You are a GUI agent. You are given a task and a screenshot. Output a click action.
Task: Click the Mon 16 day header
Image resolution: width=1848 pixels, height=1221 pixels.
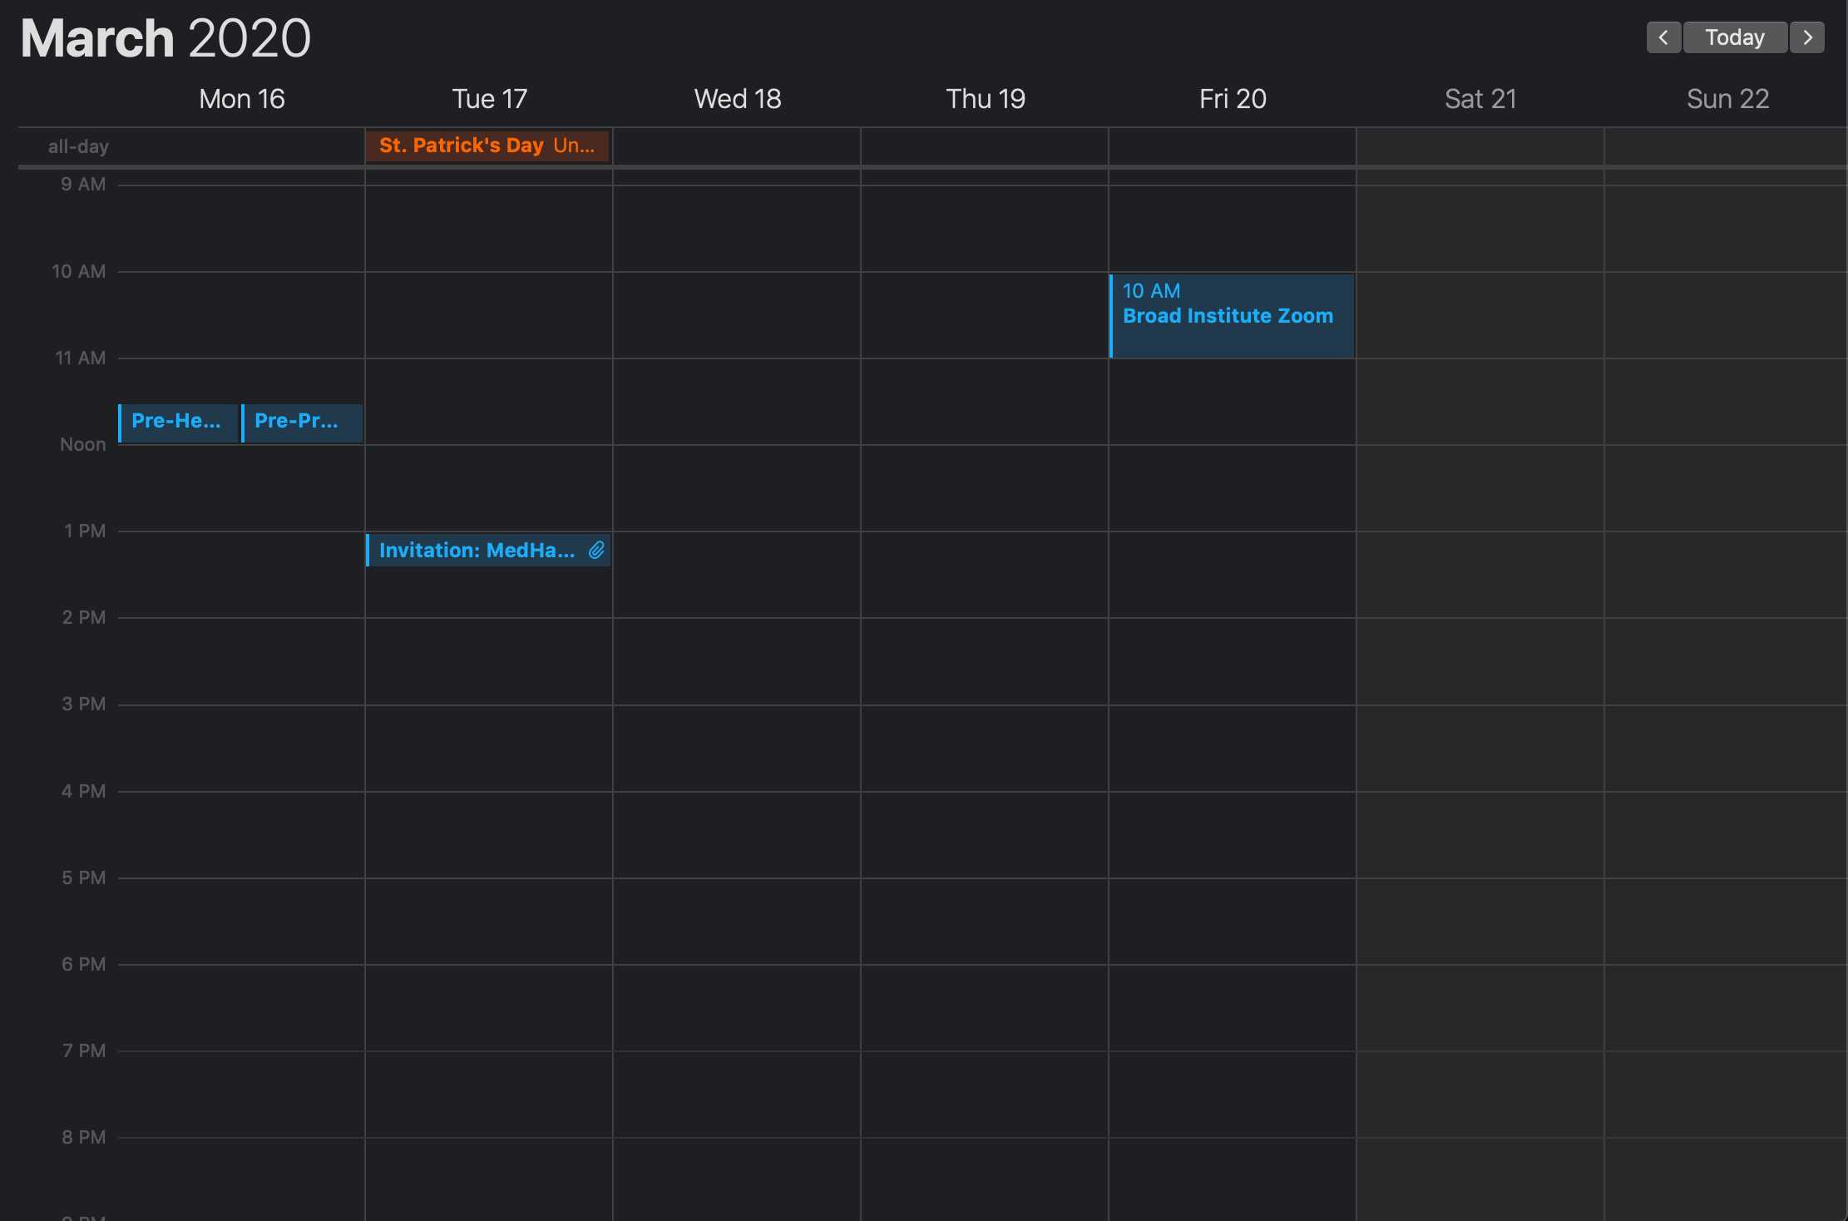point(242,99)
